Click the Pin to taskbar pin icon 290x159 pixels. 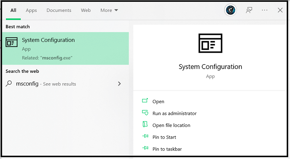coord(145,148)
